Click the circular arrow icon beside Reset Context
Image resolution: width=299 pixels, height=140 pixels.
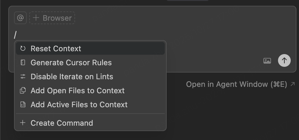click(x=23, y=49)
